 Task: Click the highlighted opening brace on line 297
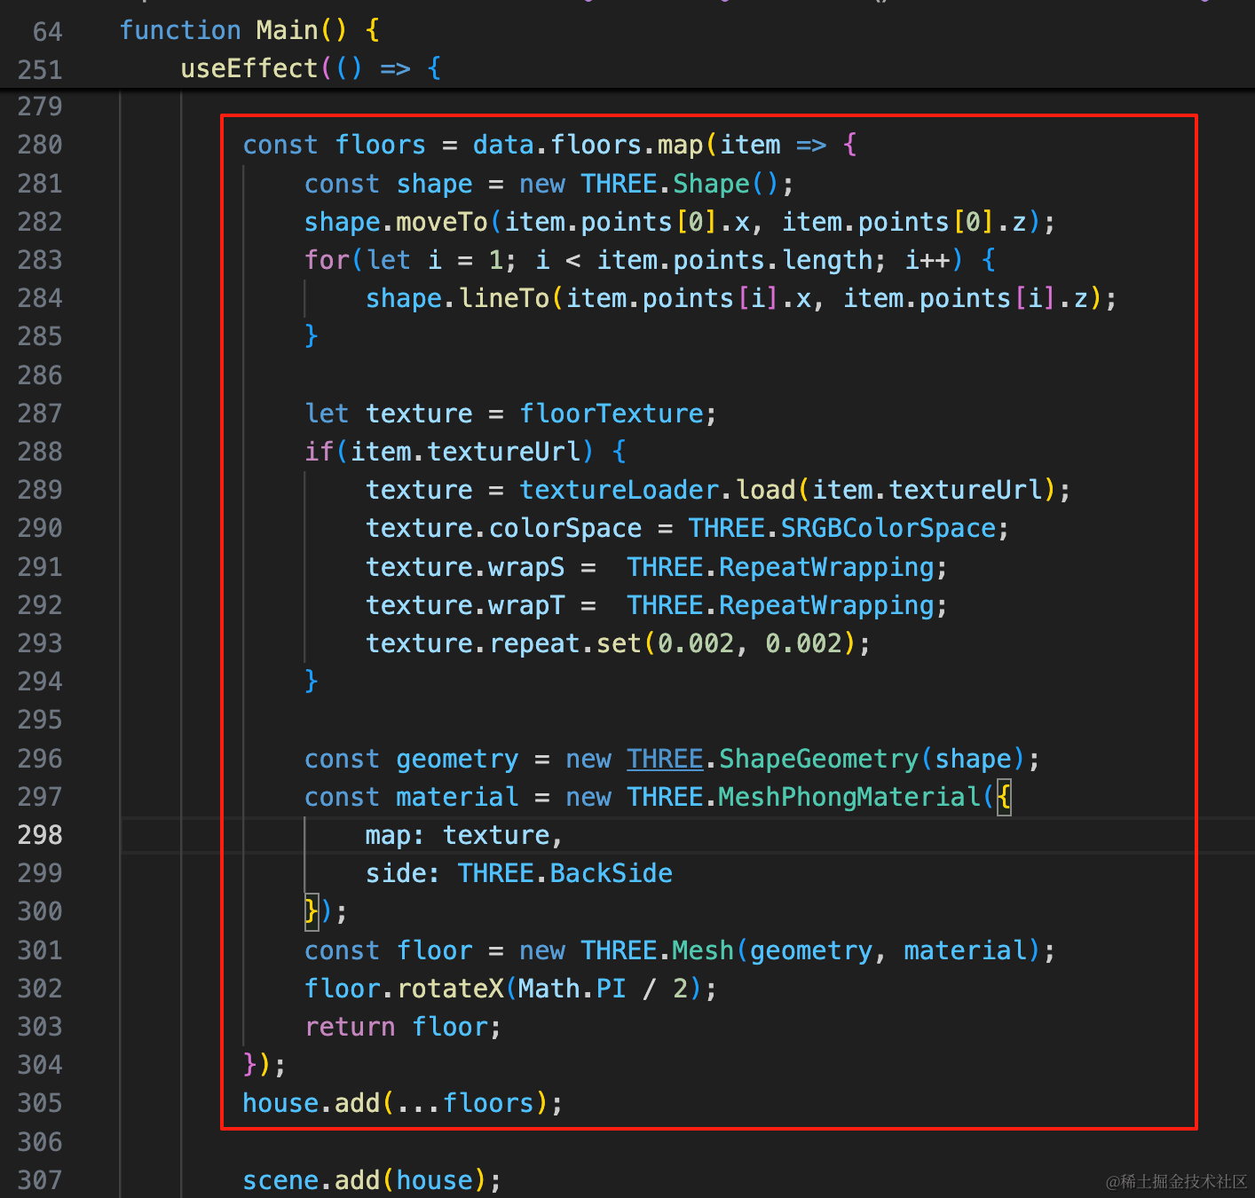click(x=1004, y=797)
